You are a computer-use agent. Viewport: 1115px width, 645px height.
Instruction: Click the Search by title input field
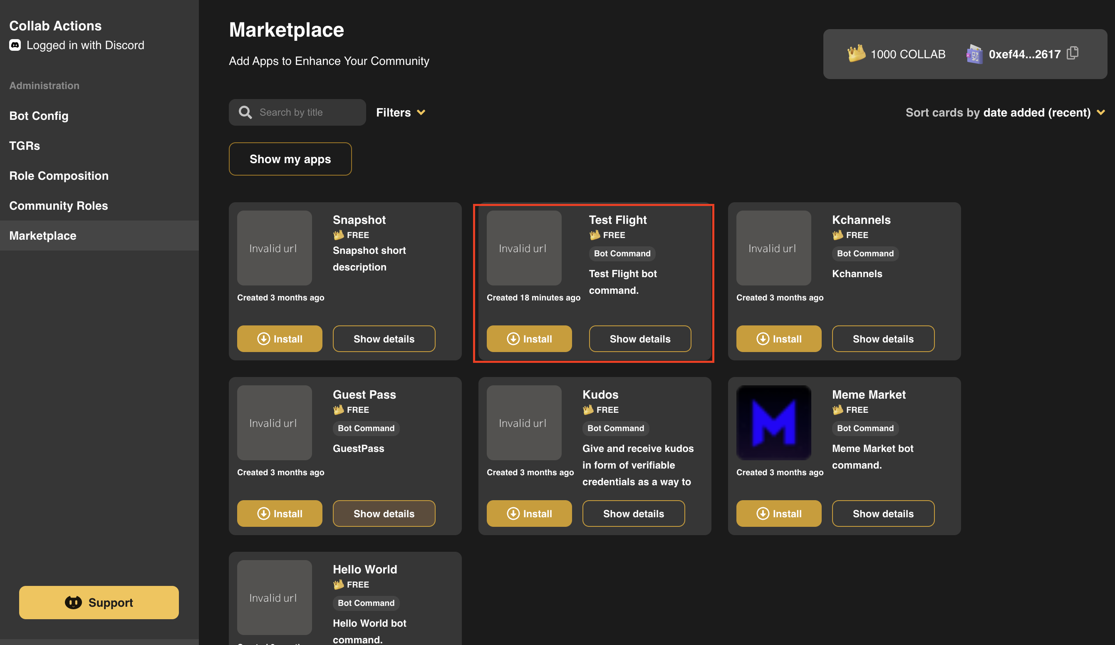point(305,112)
